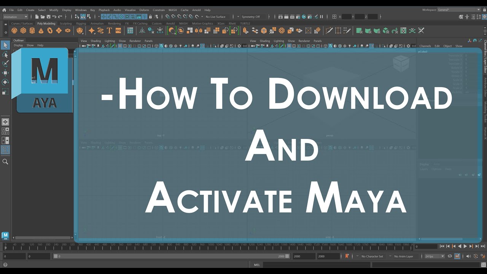Open the Animation menu set dropdown
Viewport: 487px width, 274px height.
pyautogui.click(x=15, y=17)
